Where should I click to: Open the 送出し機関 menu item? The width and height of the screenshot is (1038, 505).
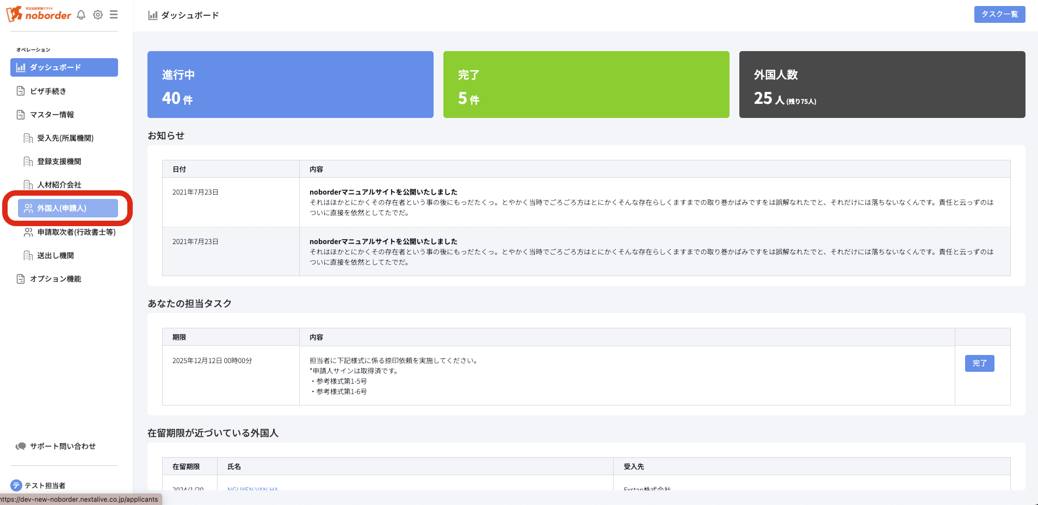(x=55, y=255)
